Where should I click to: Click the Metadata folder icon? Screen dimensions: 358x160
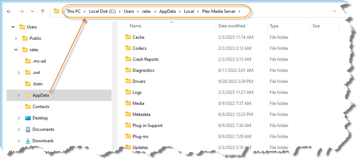click(128, 114)
